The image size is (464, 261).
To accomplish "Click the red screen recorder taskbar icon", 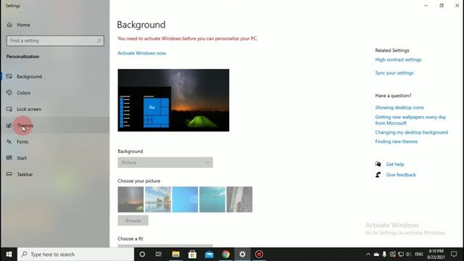I will [x=259, y=254].
